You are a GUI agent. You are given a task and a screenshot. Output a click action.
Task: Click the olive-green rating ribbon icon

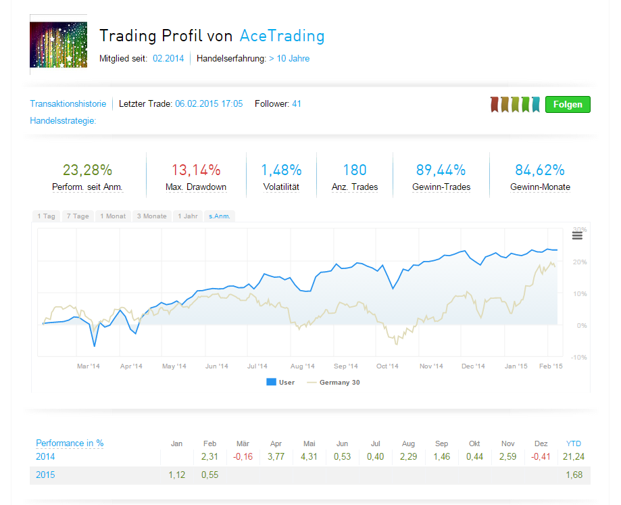pos(515,104)
